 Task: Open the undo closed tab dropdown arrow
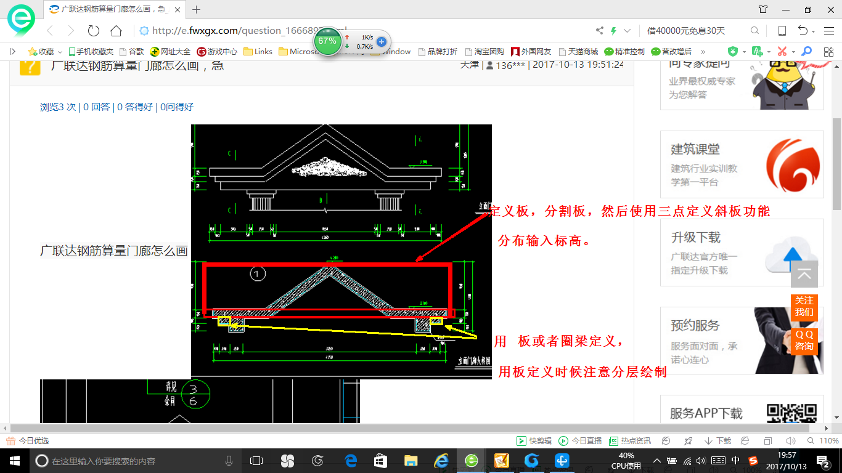[x=814, y=31]
